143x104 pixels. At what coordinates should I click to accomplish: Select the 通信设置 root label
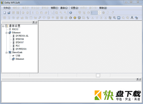15,26
